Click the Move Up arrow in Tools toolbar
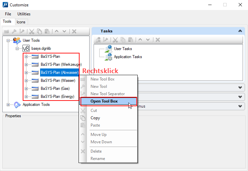The height and width of the screenshot is (171, 248). (x=56, y=31)
